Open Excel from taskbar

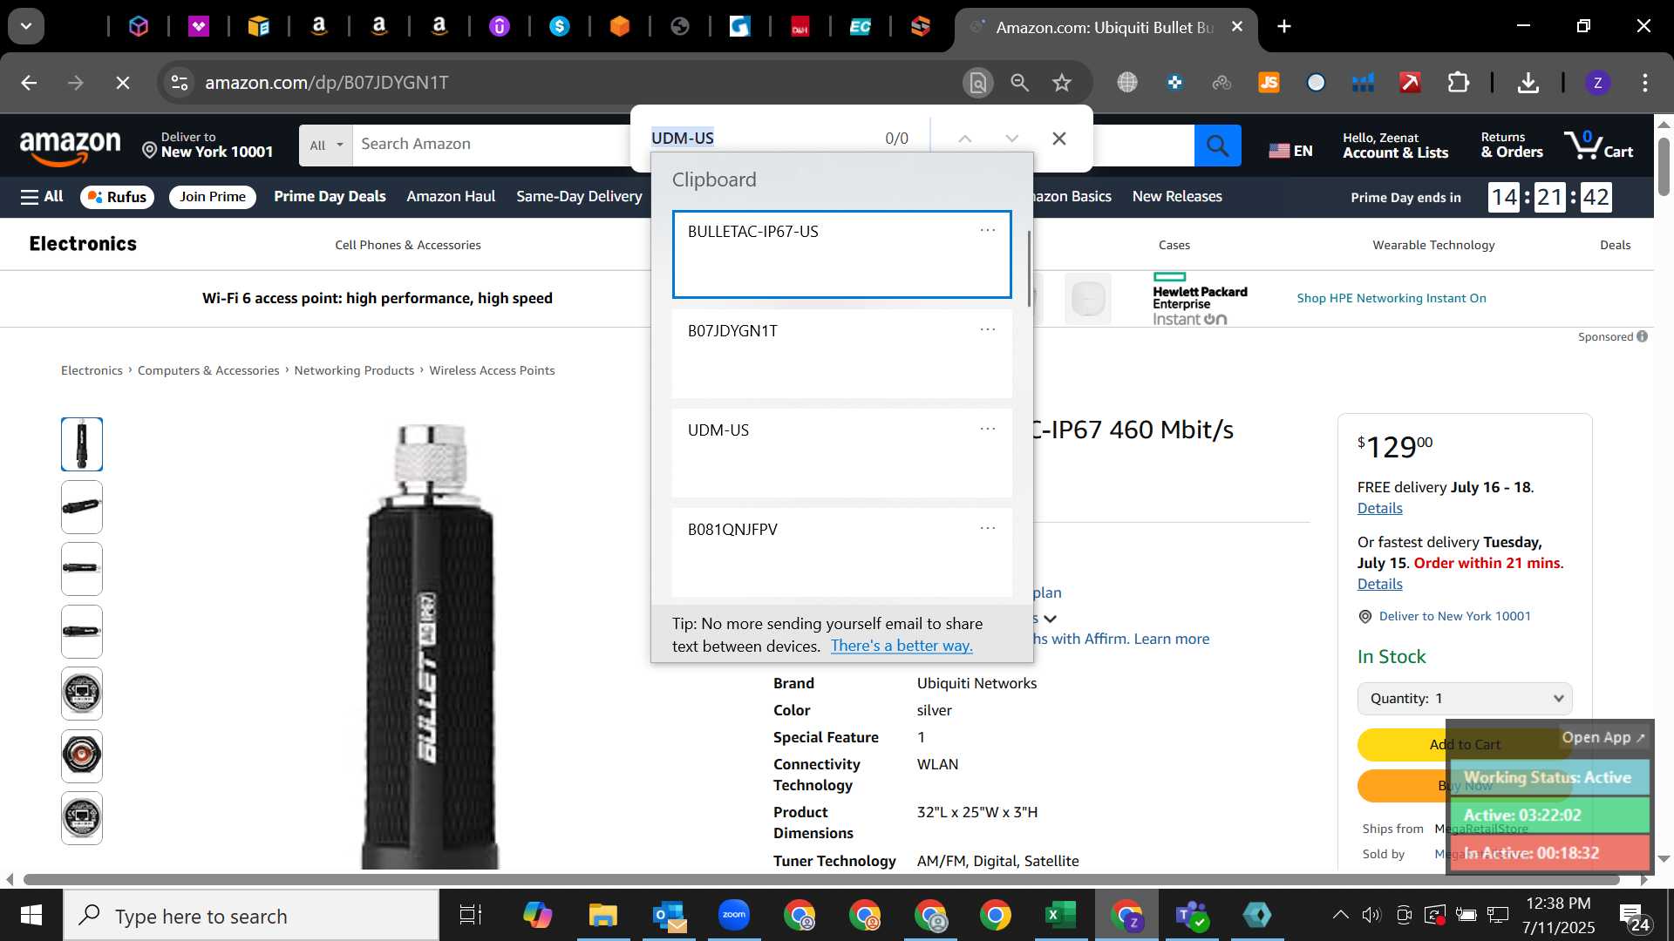1060,915
